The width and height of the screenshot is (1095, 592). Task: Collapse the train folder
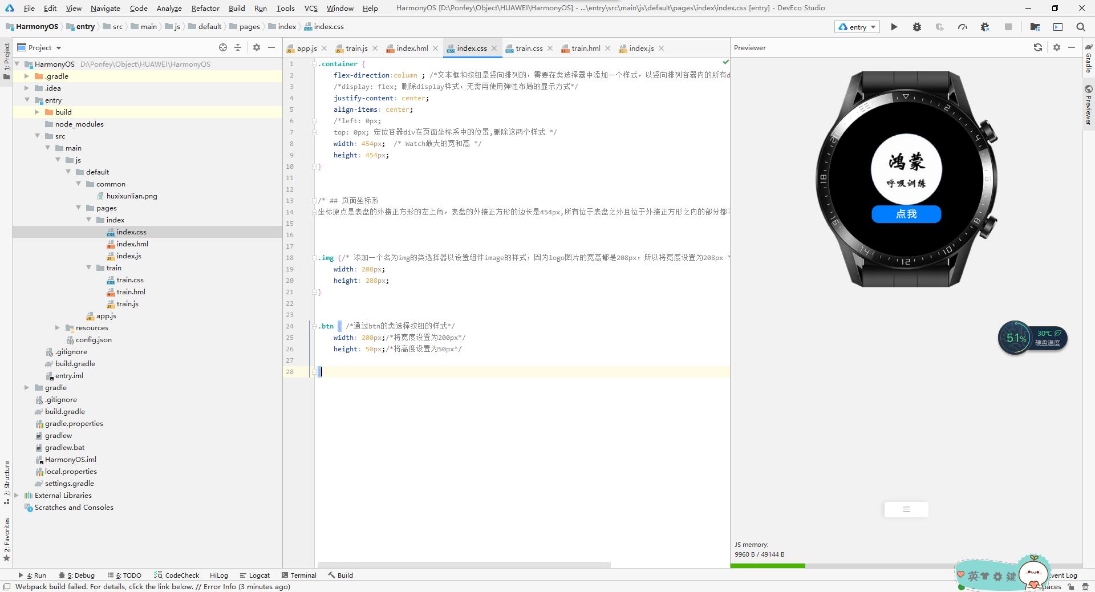(89, 267)
